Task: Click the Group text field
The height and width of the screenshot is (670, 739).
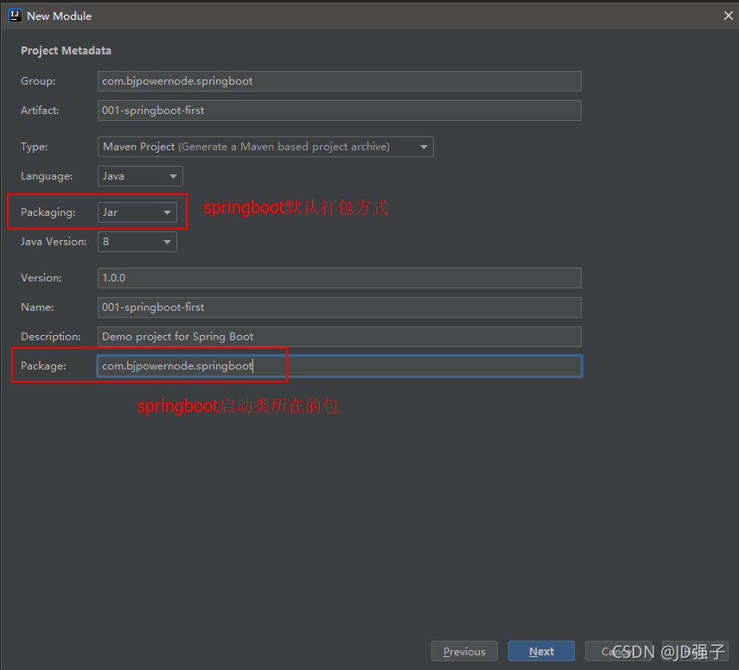Action: (x=340, y=81)
